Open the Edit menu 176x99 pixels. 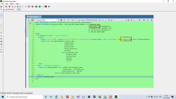coord(7,4)
